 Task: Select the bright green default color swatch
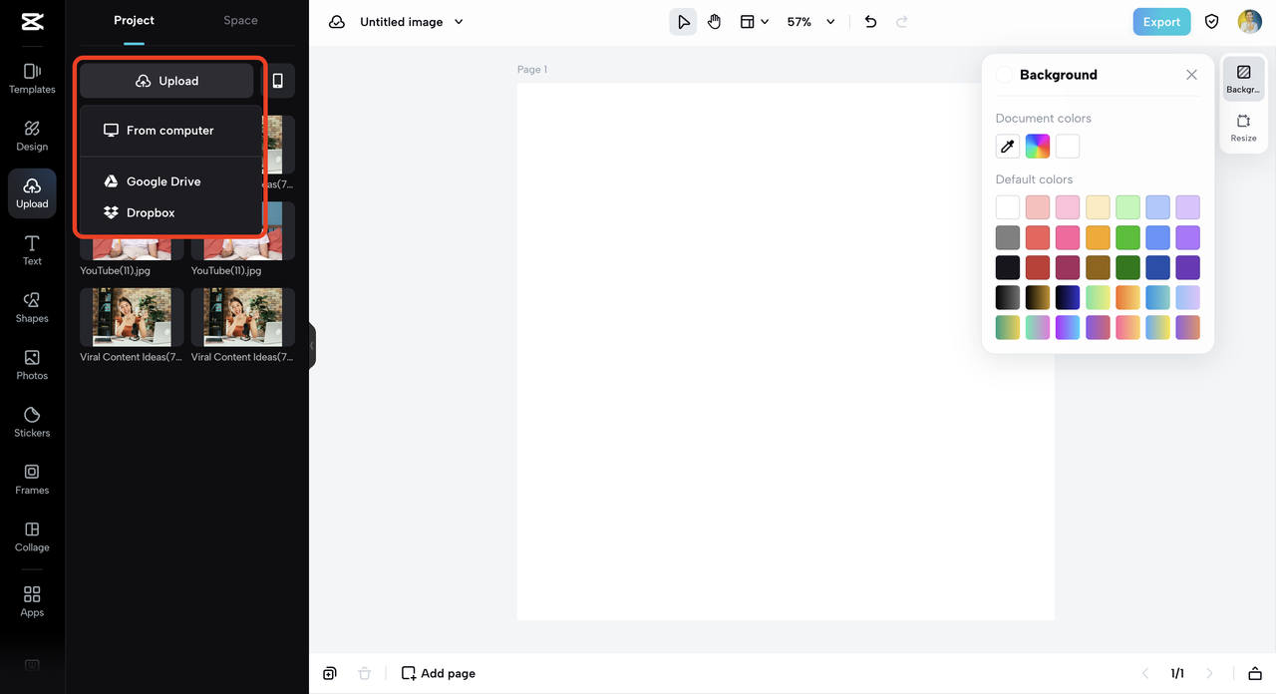click(1127, 237)
